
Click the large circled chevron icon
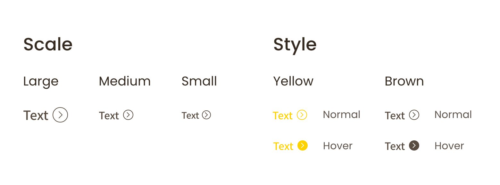click(60, 115)
